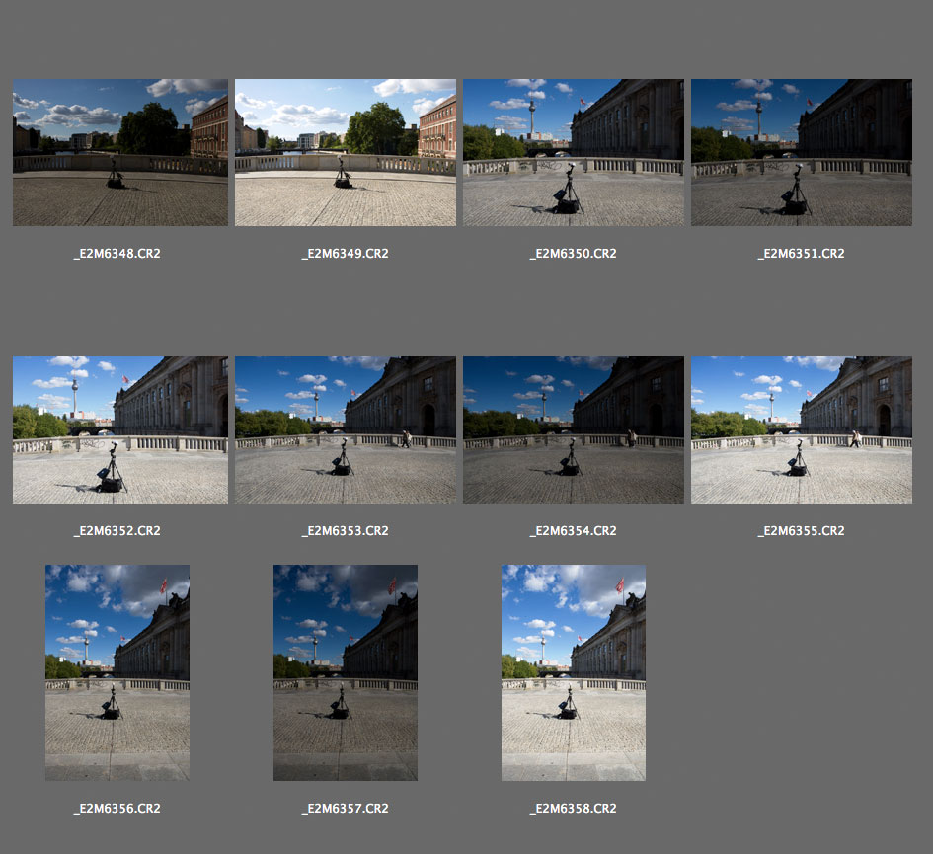Select the _E2M6352.CR2 photo thumbnail
The width and height of the screenshot is (933, 854).
(119, 429)
